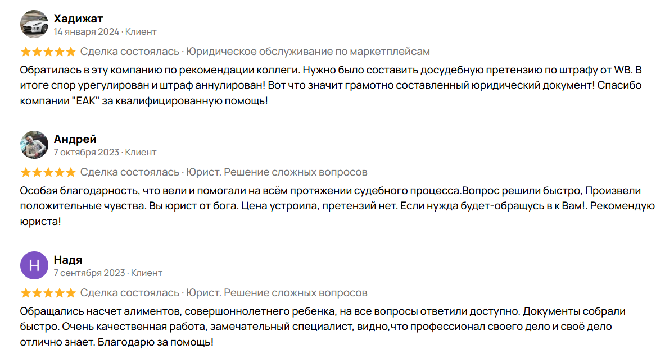Click 'Сделка состоялась' status in Андрей's review
The height and width of the screenshot is (354, 665).
pyautogui.click(x=130, y=172)
